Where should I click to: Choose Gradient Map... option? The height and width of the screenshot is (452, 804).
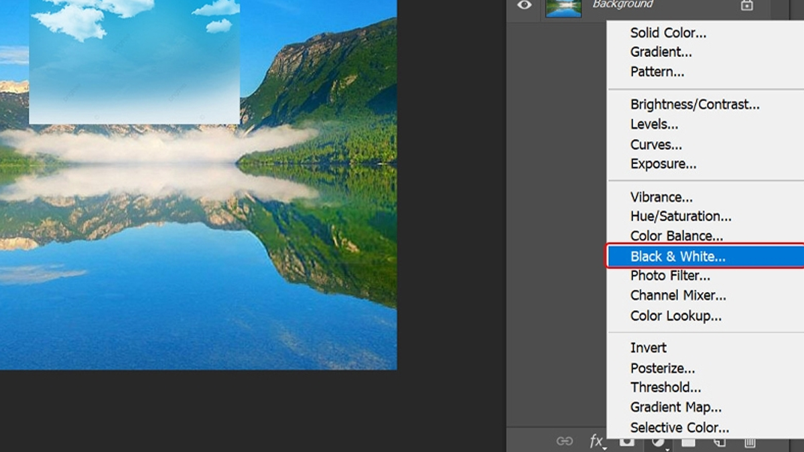(675, 407)
